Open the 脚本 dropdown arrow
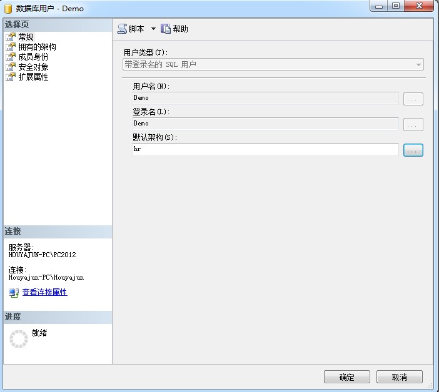This screenshot has height=392, width=439. point(153,29)
